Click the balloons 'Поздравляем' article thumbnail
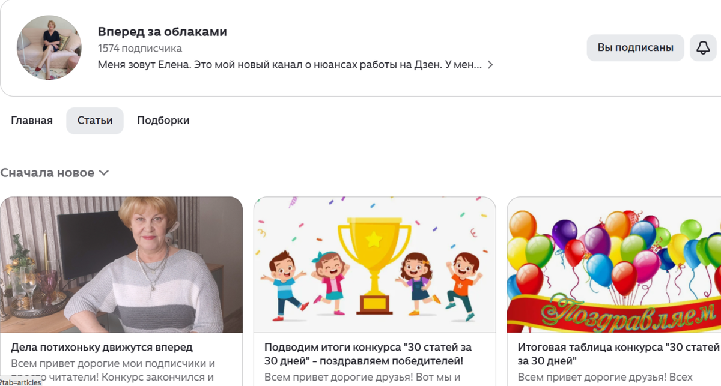Screen dimensions: 721x386 coord(614,265)
